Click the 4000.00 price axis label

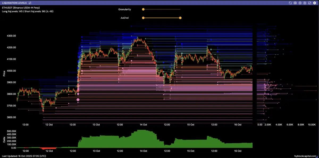point(11,71)
